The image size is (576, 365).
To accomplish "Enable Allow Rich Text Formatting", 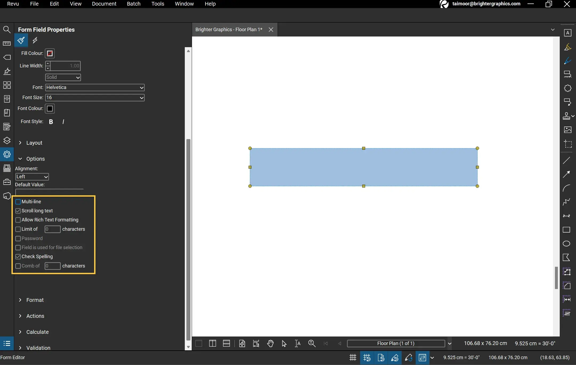I will coord(18,220).
